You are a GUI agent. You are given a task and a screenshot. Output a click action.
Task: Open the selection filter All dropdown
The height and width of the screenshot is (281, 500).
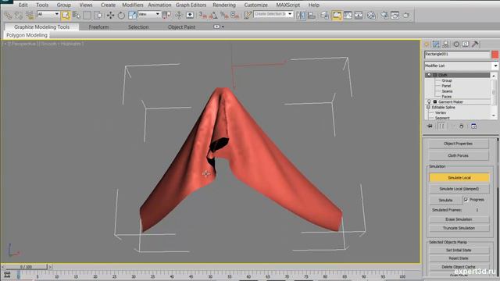pyautogui.click(x=48, y=14)
